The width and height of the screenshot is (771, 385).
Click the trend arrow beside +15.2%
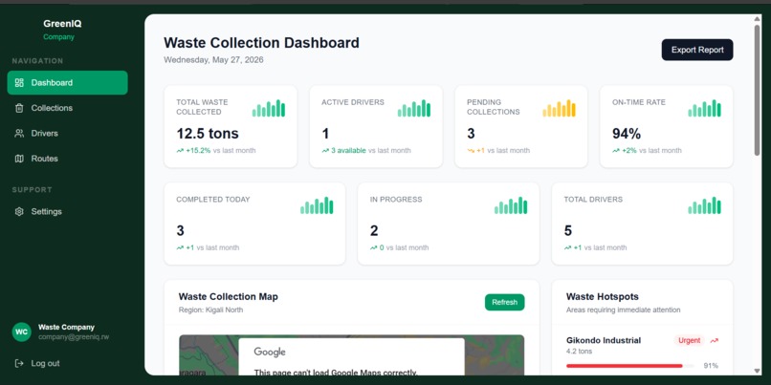[x=180, y=151]
